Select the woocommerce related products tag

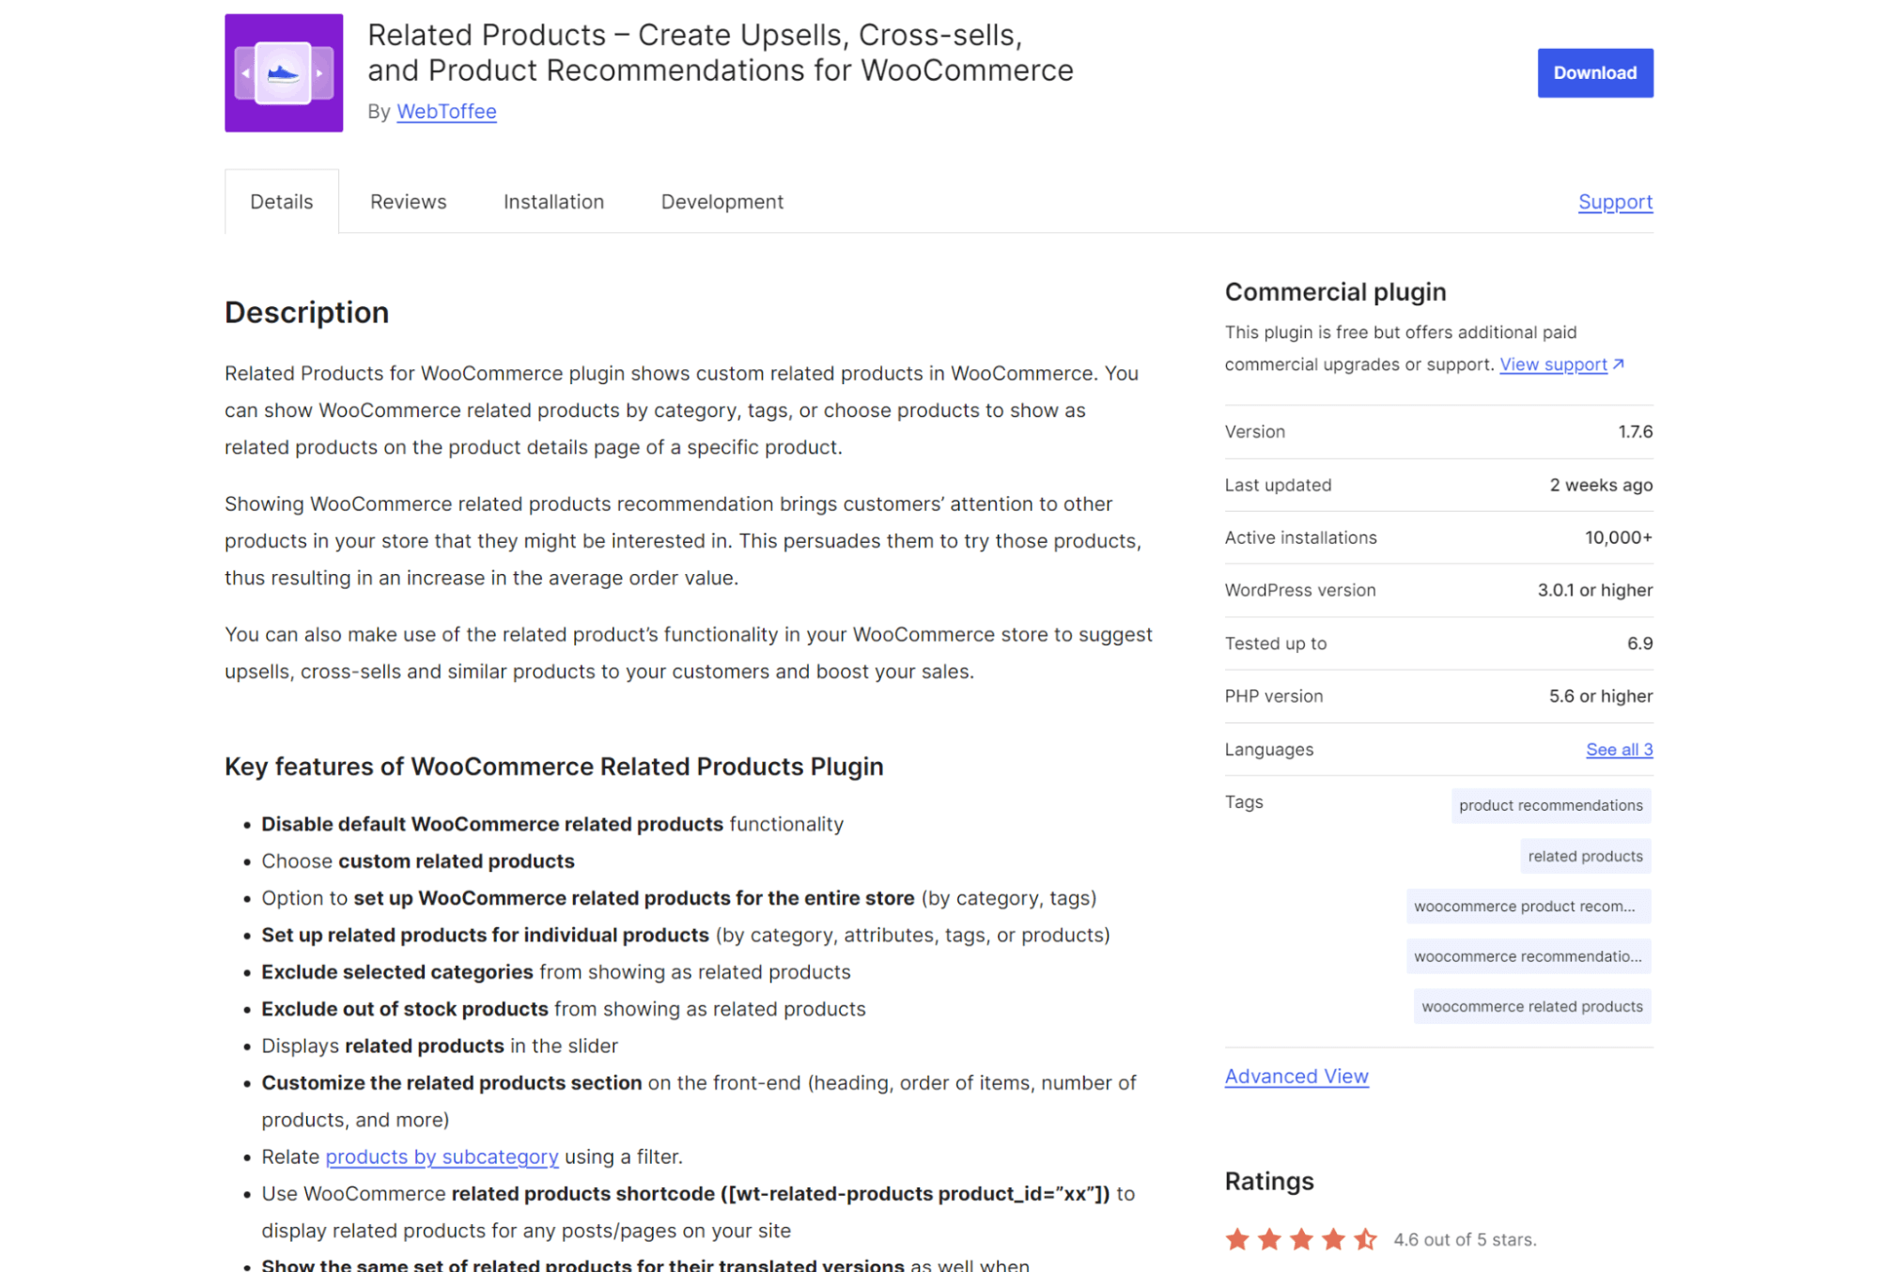(x=1530, y=1006)
